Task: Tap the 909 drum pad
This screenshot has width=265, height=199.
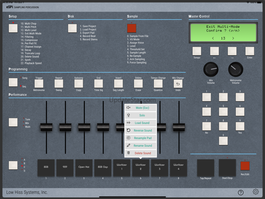Action: pos(65,168)
